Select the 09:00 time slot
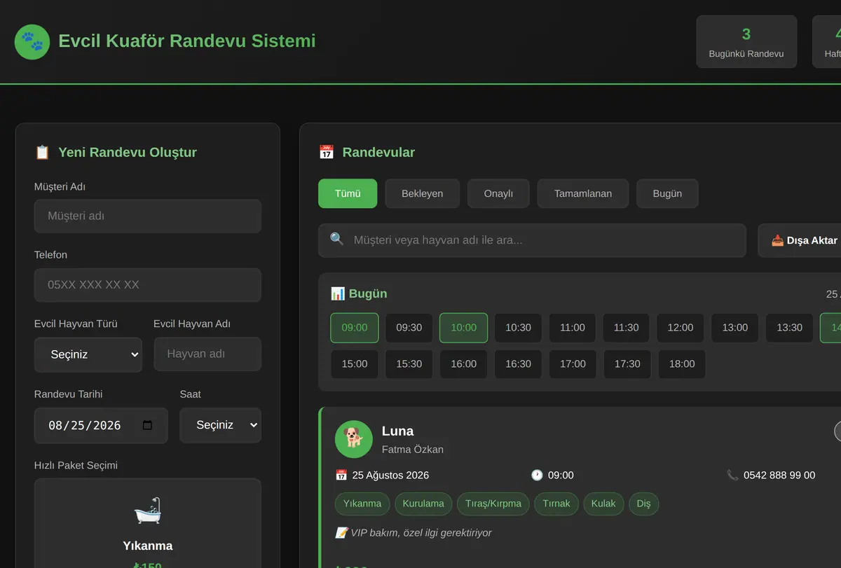 [355, 328]
